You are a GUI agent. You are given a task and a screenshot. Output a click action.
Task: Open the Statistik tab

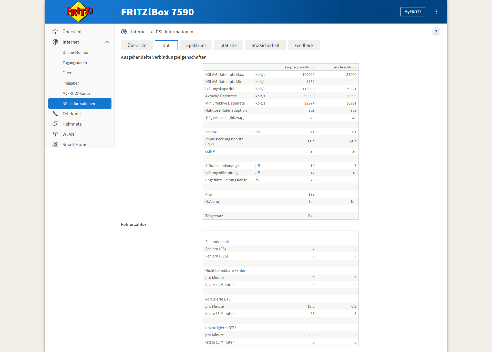coord(228,45)
